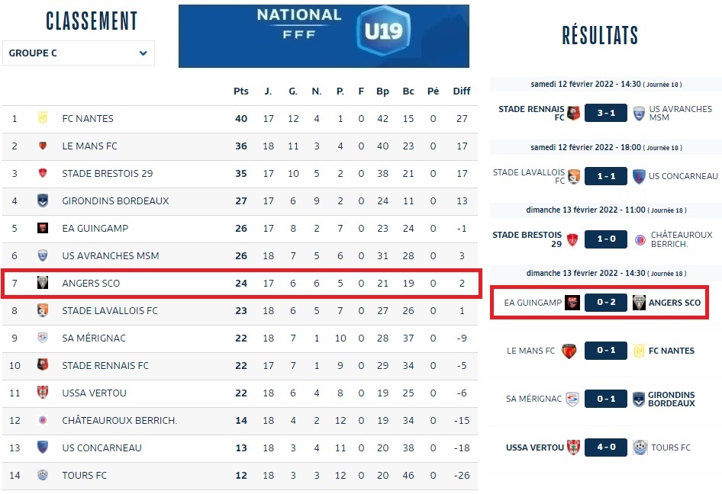Open the Angers SCO team link in standings
Image resolution: width=722 pixels, height=494 pixels.
91,284
